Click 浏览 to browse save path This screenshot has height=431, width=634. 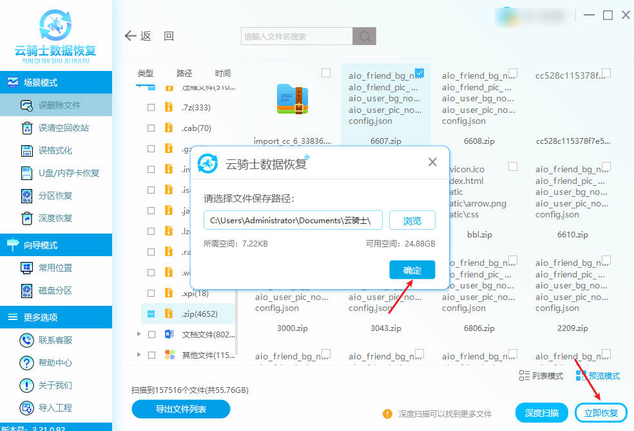pos(412,221)
